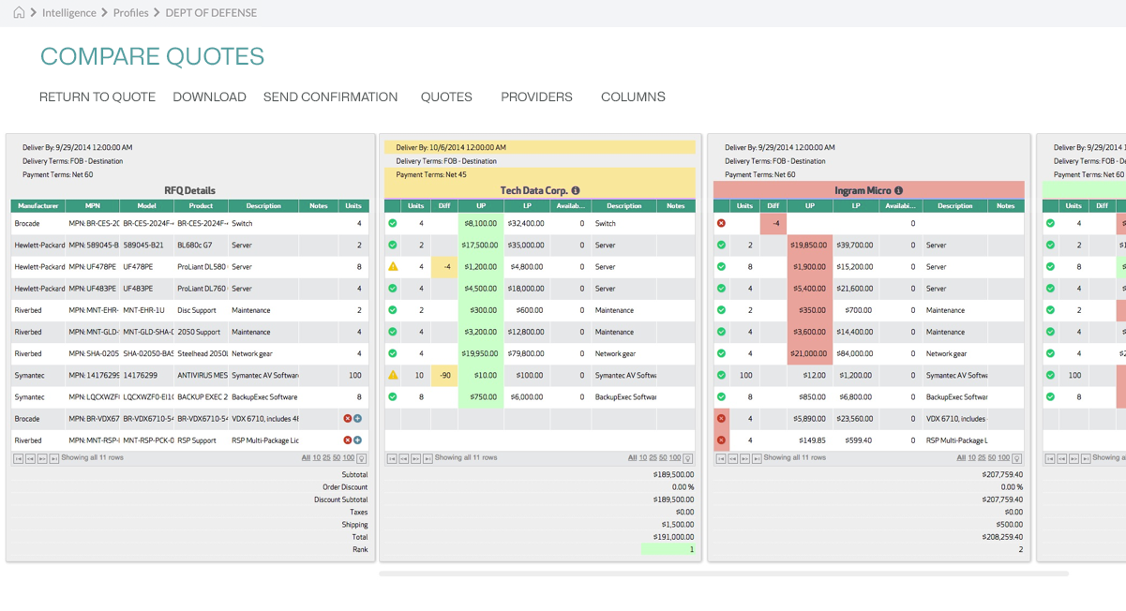Toggle green check on Ingram Network gear row

pyautogui.click(x=721, y=353)
